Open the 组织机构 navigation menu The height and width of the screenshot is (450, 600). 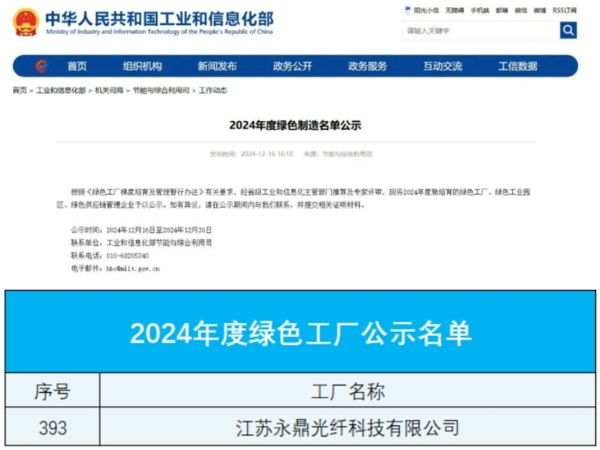pyautogui.click(x=143, y=66)
